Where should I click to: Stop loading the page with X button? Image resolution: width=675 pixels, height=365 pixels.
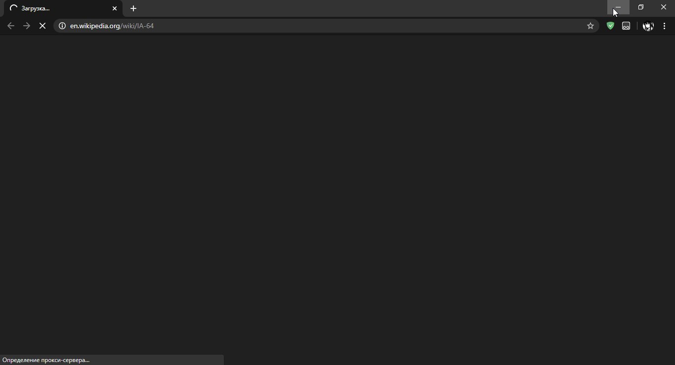coord(42,26)
